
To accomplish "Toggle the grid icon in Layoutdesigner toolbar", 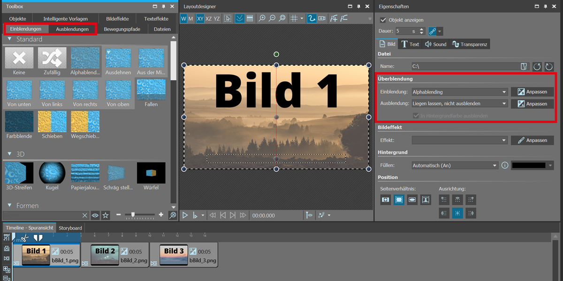I will [294, 19].
